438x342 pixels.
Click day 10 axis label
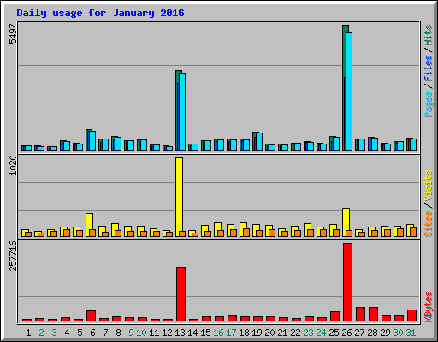click(141, 333)
